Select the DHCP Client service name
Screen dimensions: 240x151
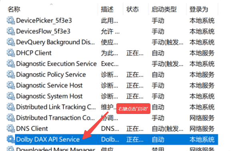click(x=34, y=53)
